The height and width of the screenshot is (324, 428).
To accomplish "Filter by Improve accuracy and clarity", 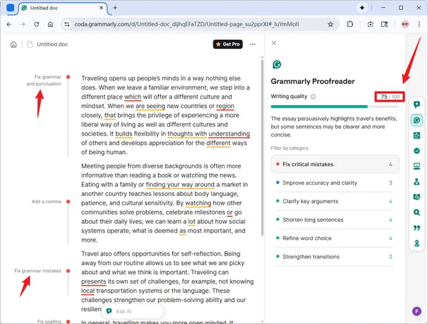I will pyautogui.click(x=335, y=183).
